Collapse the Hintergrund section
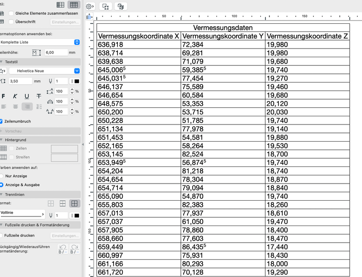This screenshot has height=277, width=362. pos(1,140)
